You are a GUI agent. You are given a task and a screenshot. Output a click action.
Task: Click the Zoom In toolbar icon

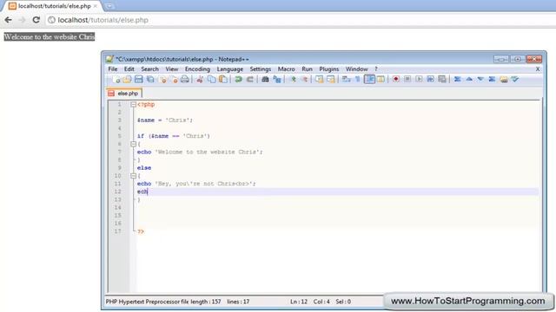click(x=293, y=80)
